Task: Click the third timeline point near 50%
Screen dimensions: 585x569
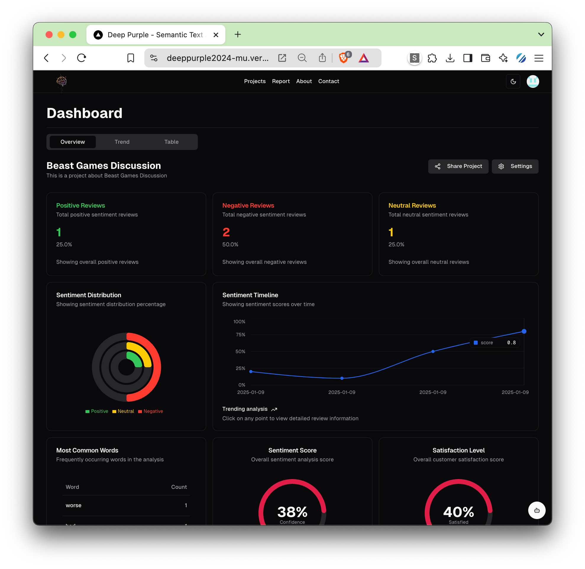Action: [x=433, y=351]
